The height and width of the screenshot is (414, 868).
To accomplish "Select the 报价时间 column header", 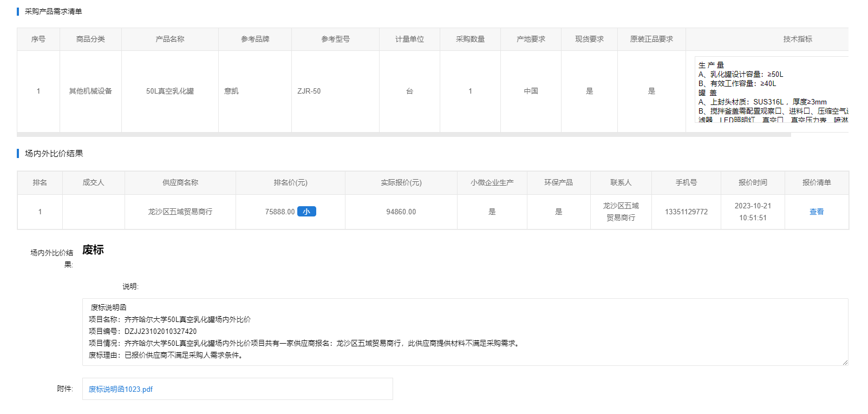I will click(x=753, y=183).
